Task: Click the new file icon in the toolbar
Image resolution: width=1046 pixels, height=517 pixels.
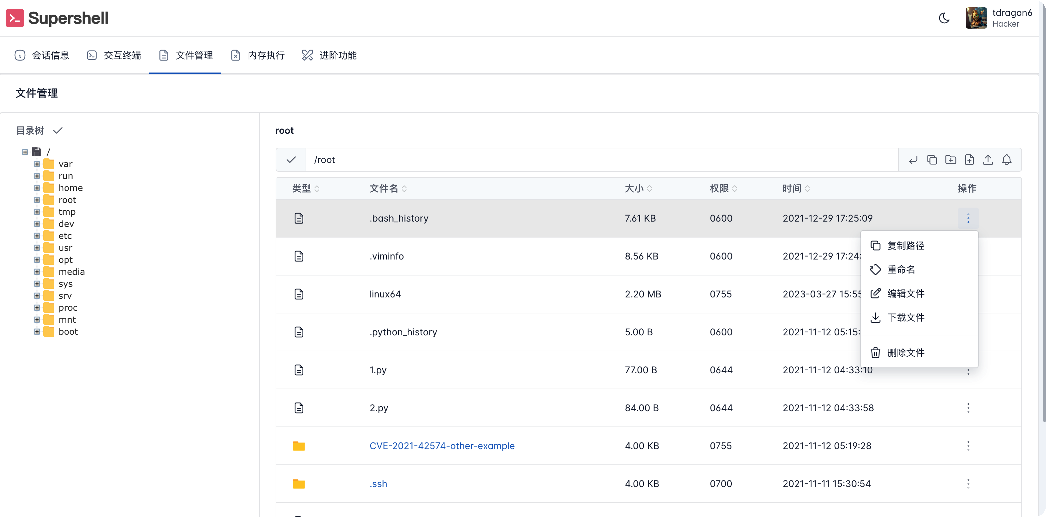Action: coord(969,159)
